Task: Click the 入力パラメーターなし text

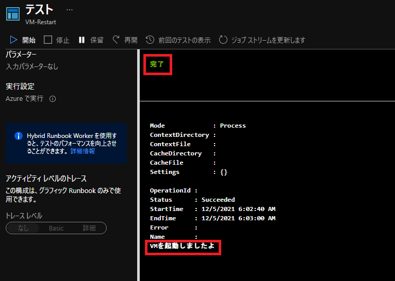Action: pyautogui.click(x=32, y=66)
